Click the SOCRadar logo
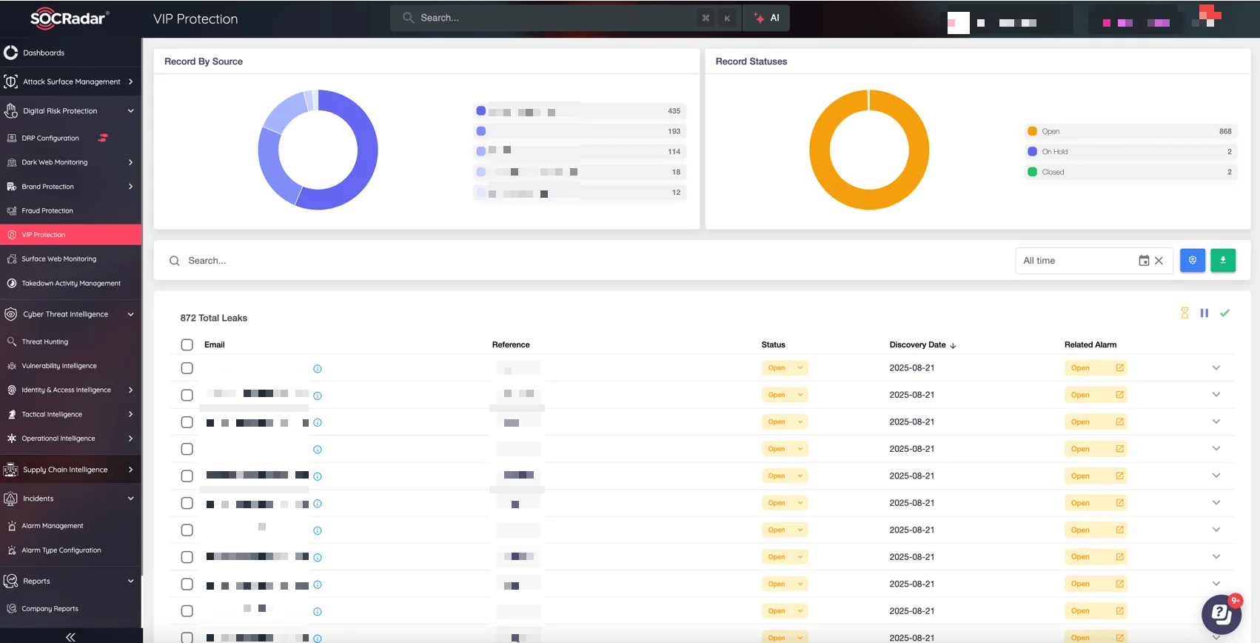 tap(70, 19)
